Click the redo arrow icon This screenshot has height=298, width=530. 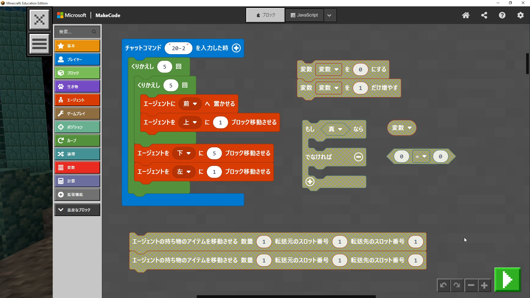click(x=457, y=285)
